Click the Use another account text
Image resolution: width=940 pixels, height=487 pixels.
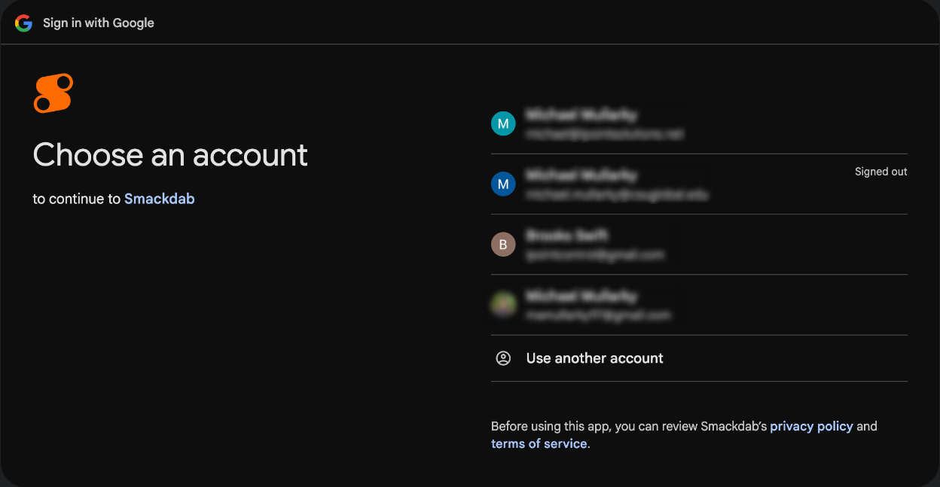(x=594, y=358)
